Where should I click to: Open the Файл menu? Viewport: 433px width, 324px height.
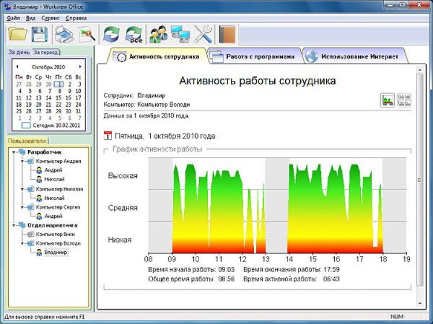[x=13, y=18]
